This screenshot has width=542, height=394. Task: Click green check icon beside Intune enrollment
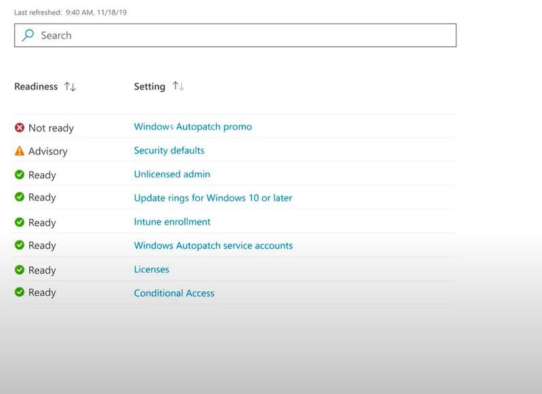click(20, 222)
